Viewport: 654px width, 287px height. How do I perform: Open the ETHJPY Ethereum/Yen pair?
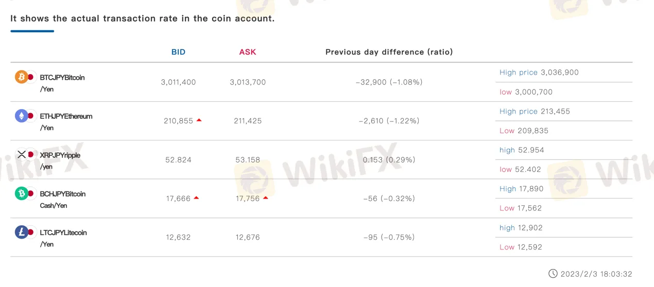(x=66, y=122)
